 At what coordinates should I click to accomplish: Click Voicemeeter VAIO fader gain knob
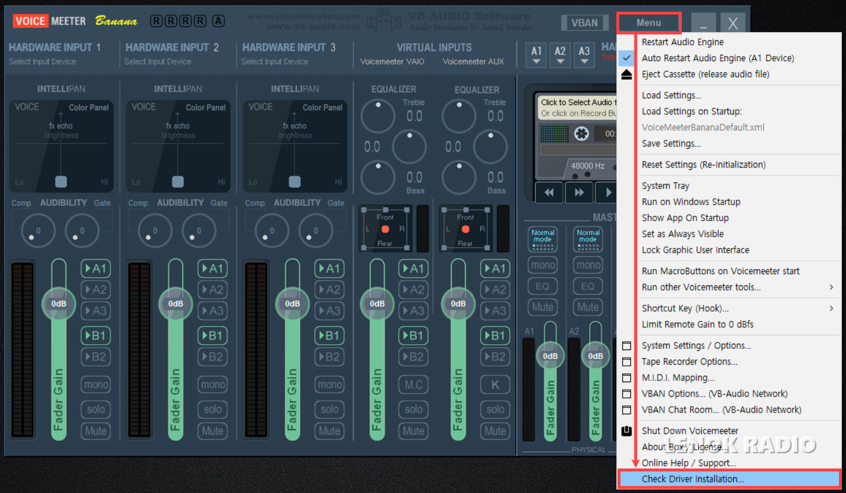click(377, 303)
